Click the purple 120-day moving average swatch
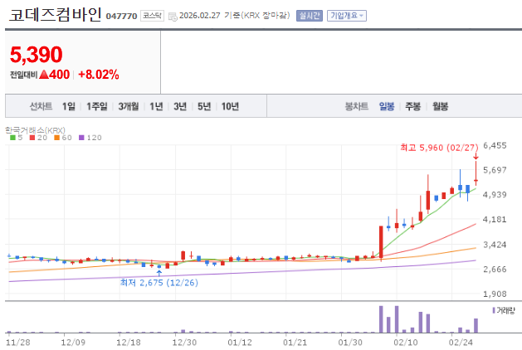Screen dimensions: 522x350 [81, 138]
